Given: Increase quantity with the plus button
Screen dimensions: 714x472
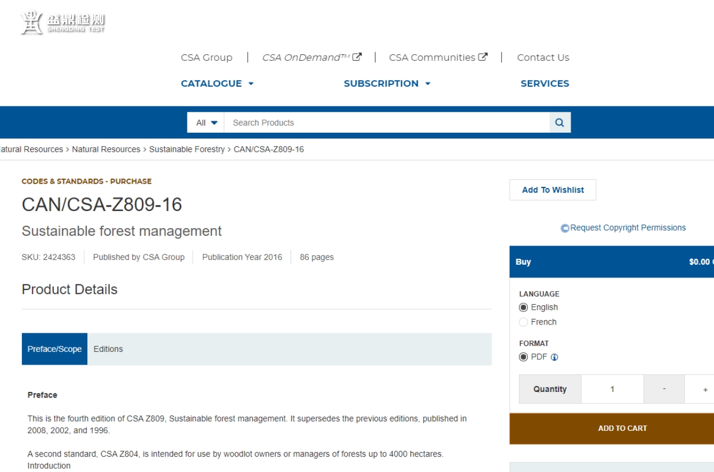Looking at the screenshot, I should 705,389.
